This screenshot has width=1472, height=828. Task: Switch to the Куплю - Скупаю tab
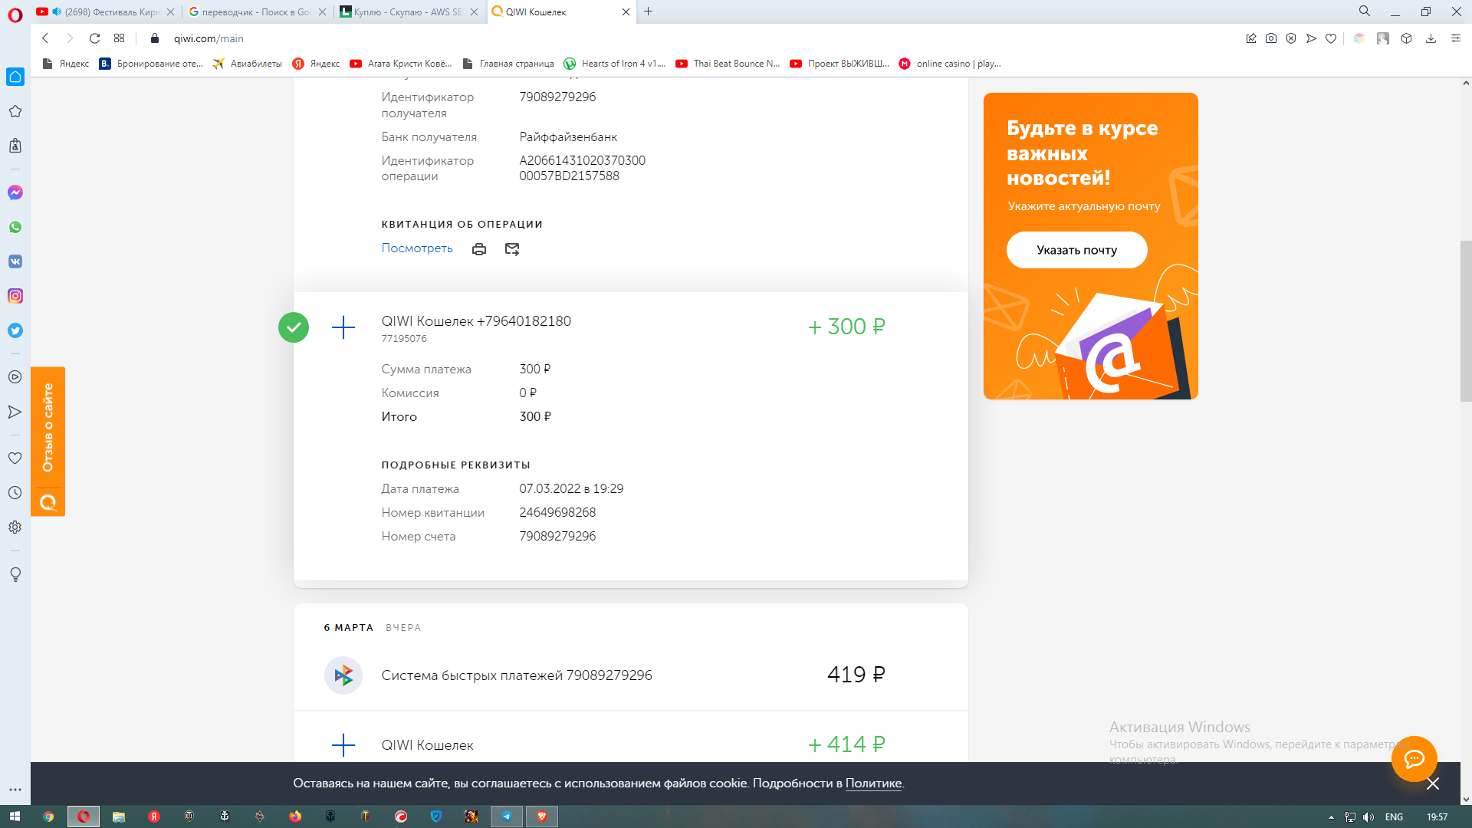click(x=410, y=11)
